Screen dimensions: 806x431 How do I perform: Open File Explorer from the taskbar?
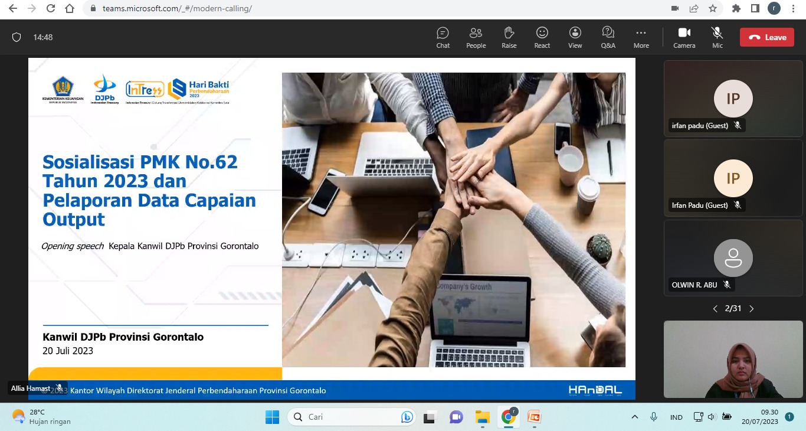point(482,417)
